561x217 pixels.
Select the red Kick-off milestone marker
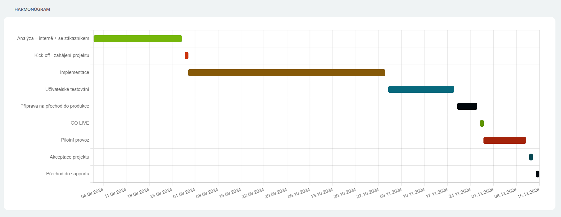point(187,56)
